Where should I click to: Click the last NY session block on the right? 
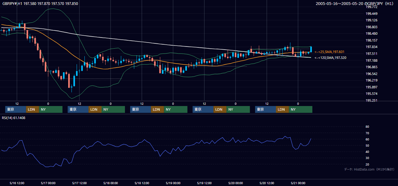click(300, 109)
